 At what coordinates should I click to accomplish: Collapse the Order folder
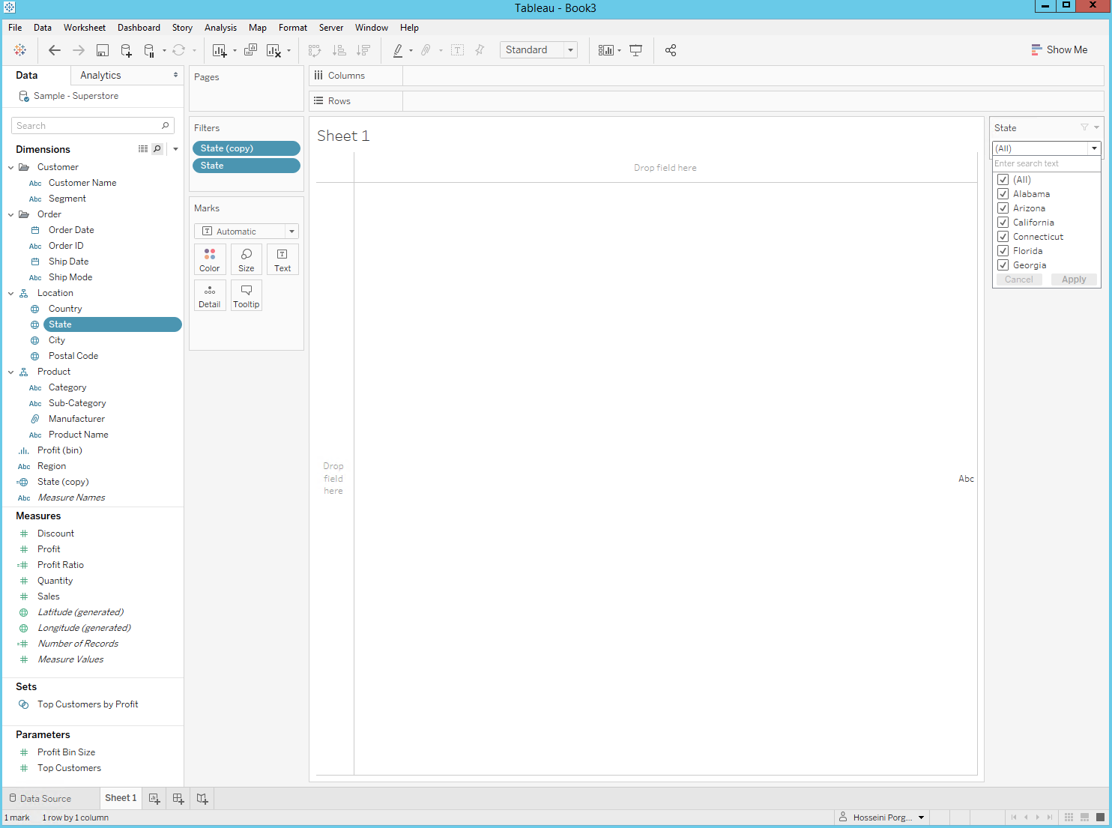tap(10, 214)
